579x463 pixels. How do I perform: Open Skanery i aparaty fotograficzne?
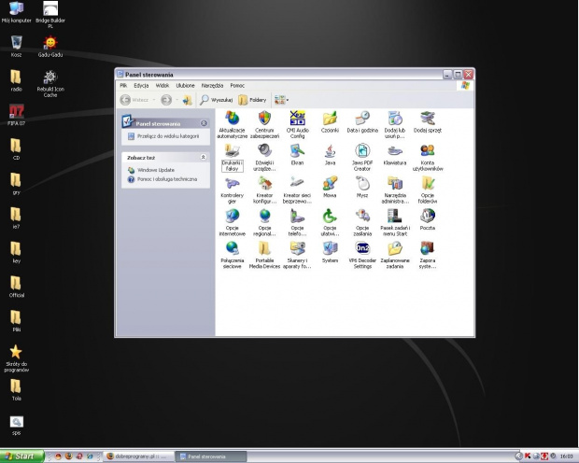coord(297,255)
